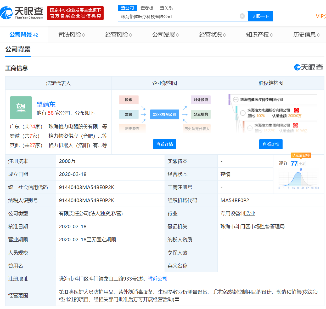Open 查看详情 under 股权结构图
Screen dimensions: 326x309
(x=271, y=144)
